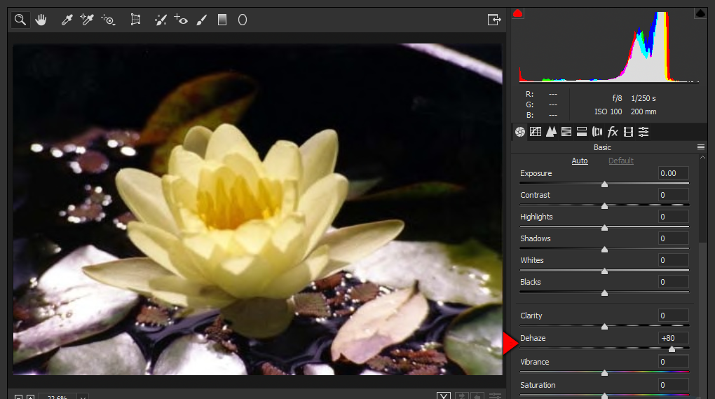The height and width of the screenshot is (399, 715).
Task: Click the Dehaze slider handle
Action: pyautogui.click(x=672, y=349)
